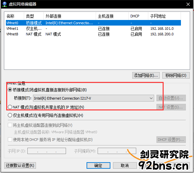Close the 虚拟网络编辑器 dialog
This screenshot has height=173, width=194.
point(188,4)
